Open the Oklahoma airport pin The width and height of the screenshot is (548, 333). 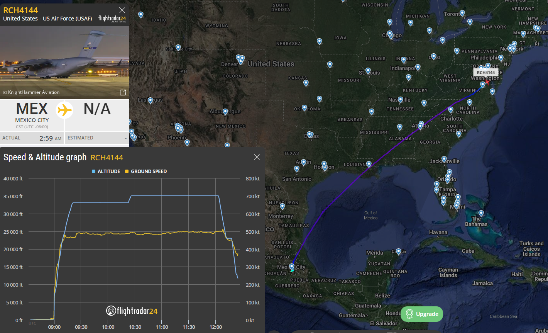304,107
